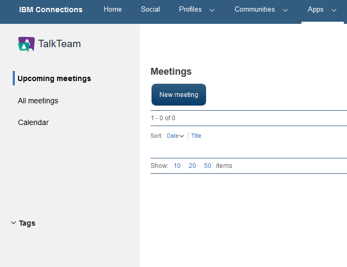Open the Social menu item

pyautogui.click(x=150, y=10)
